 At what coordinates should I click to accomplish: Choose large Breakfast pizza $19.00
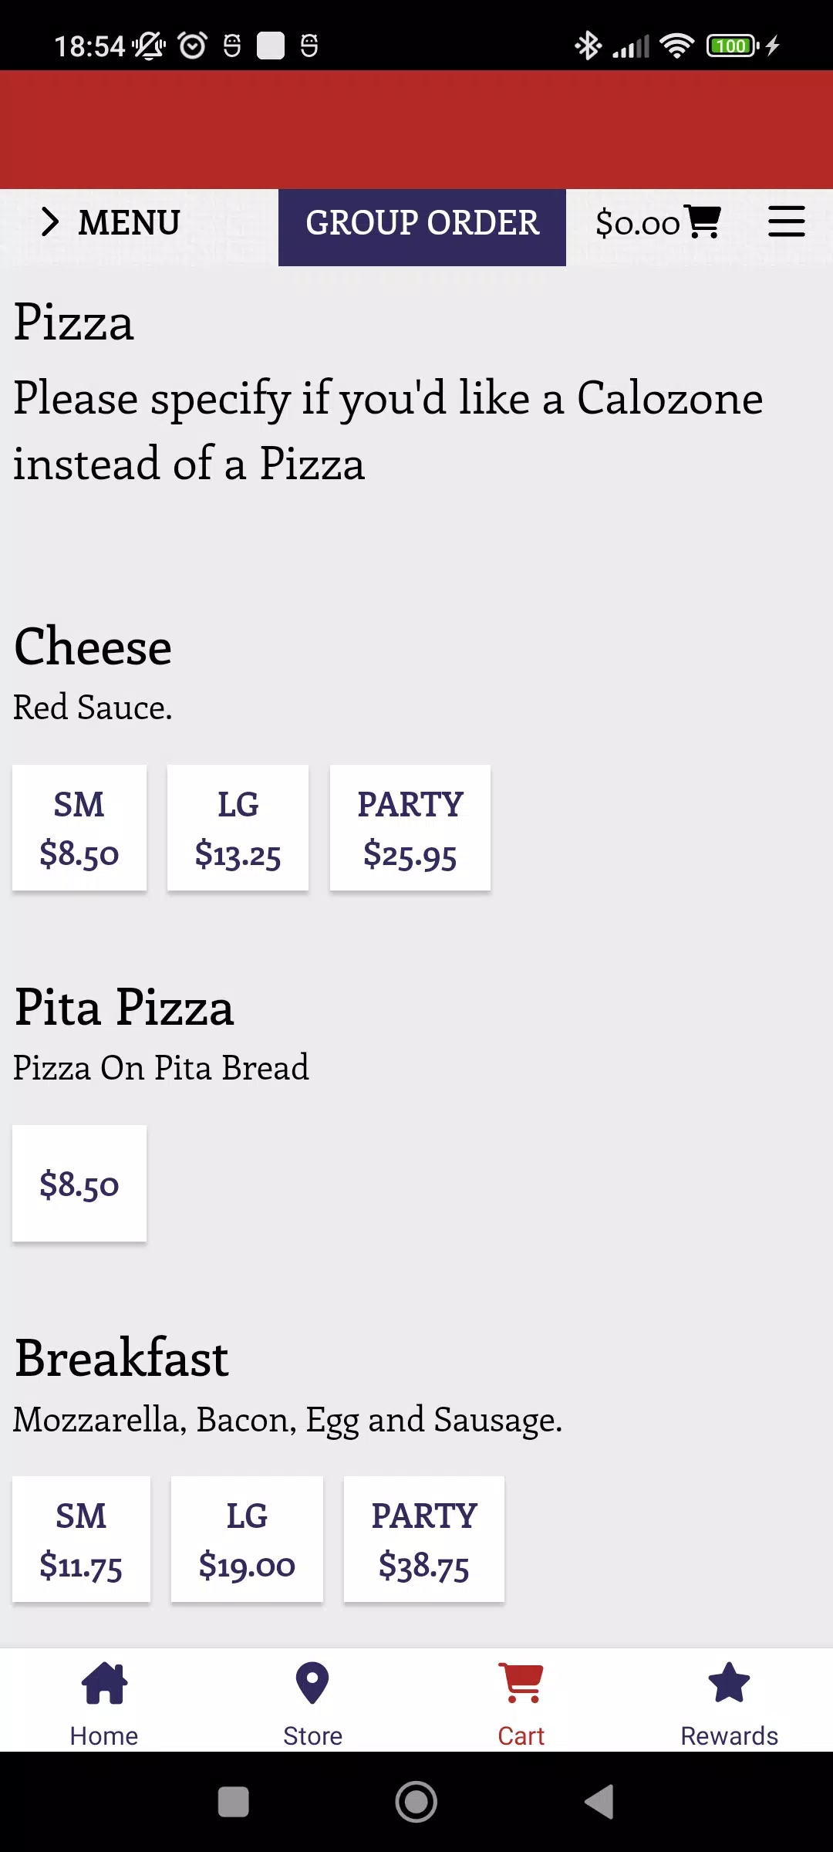pos(247,1539)
